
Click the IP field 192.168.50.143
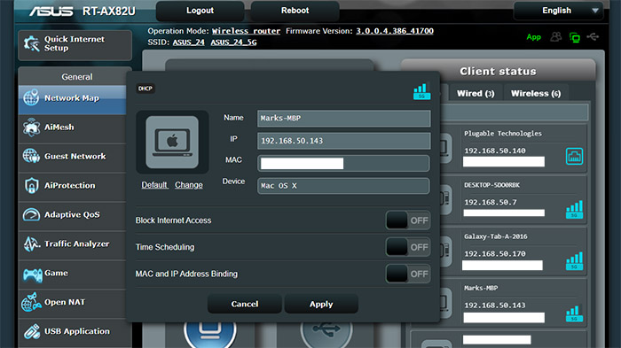[x=344, y=141]
